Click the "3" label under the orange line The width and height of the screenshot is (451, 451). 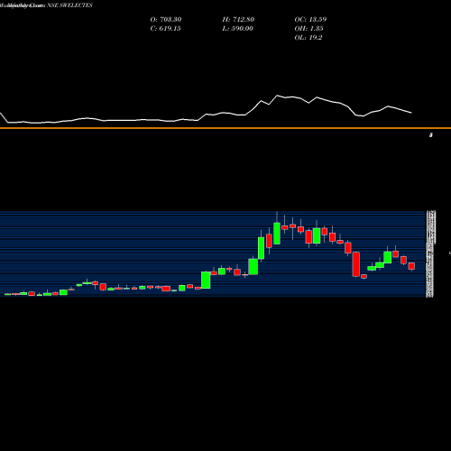click(x=431, y=135)
